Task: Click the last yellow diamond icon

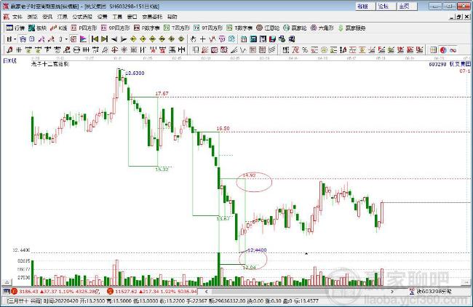Action: [181, 39]
